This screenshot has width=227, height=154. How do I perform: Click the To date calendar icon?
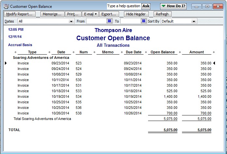(144, 21)
